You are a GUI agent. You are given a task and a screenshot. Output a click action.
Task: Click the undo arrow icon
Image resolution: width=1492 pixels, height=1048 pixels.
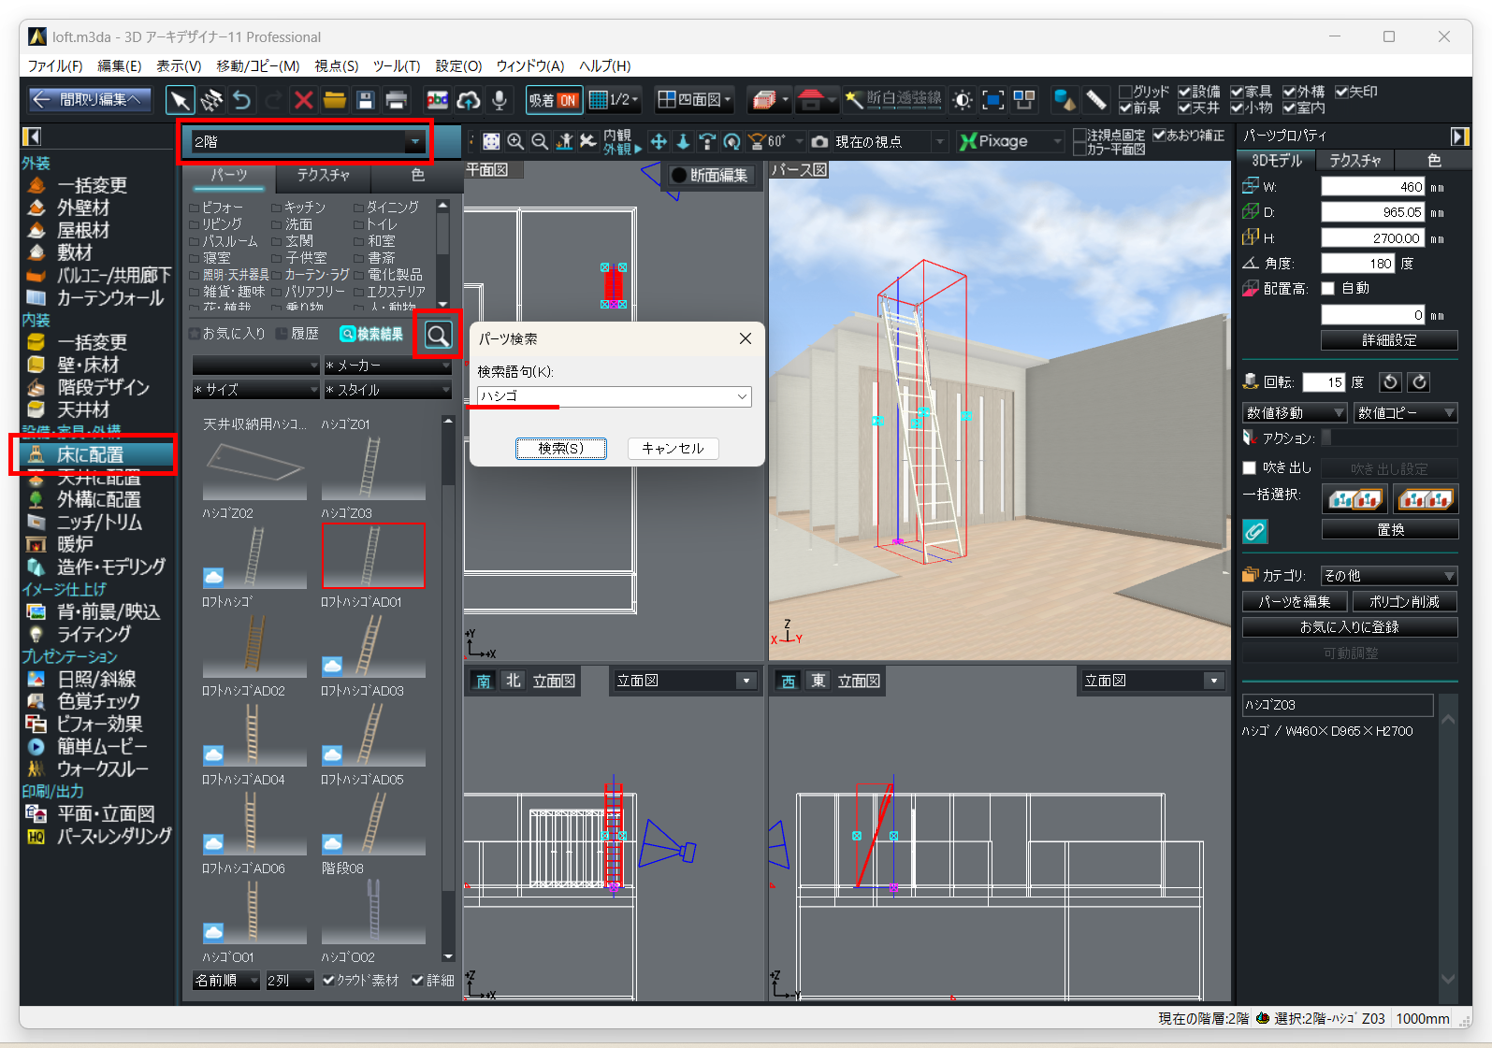tap(242, 100)
